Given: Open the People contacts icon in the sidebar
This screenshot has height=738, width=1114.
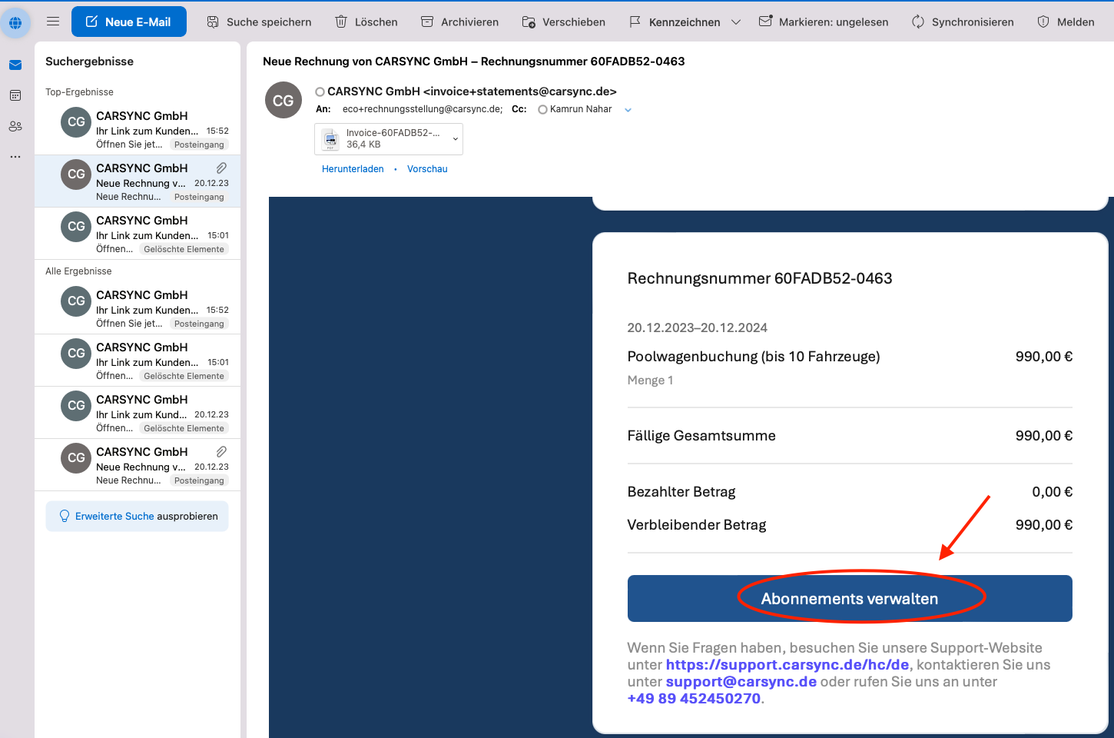Looking at the screenshot, I should (15, 126).
